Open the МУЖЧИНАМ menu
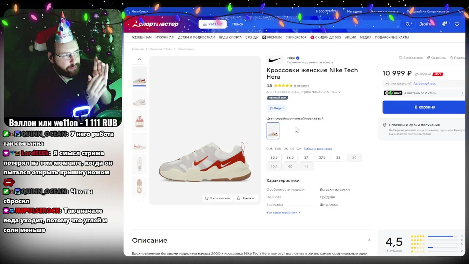This screenshot has width=469, height=264. [x=165, y=37]
